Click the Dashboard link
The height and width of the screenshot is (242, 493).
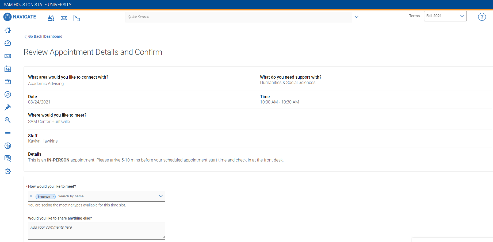(x=53, y=36)
